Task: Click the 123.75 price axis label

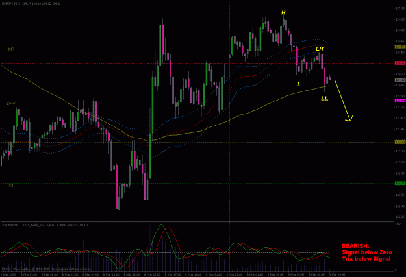Action: [400, 107]
